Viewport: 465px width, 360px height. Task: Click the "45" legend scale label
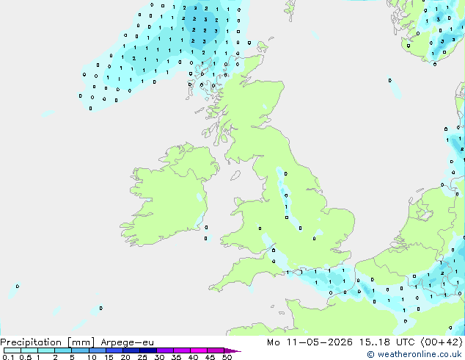(210, 357)
